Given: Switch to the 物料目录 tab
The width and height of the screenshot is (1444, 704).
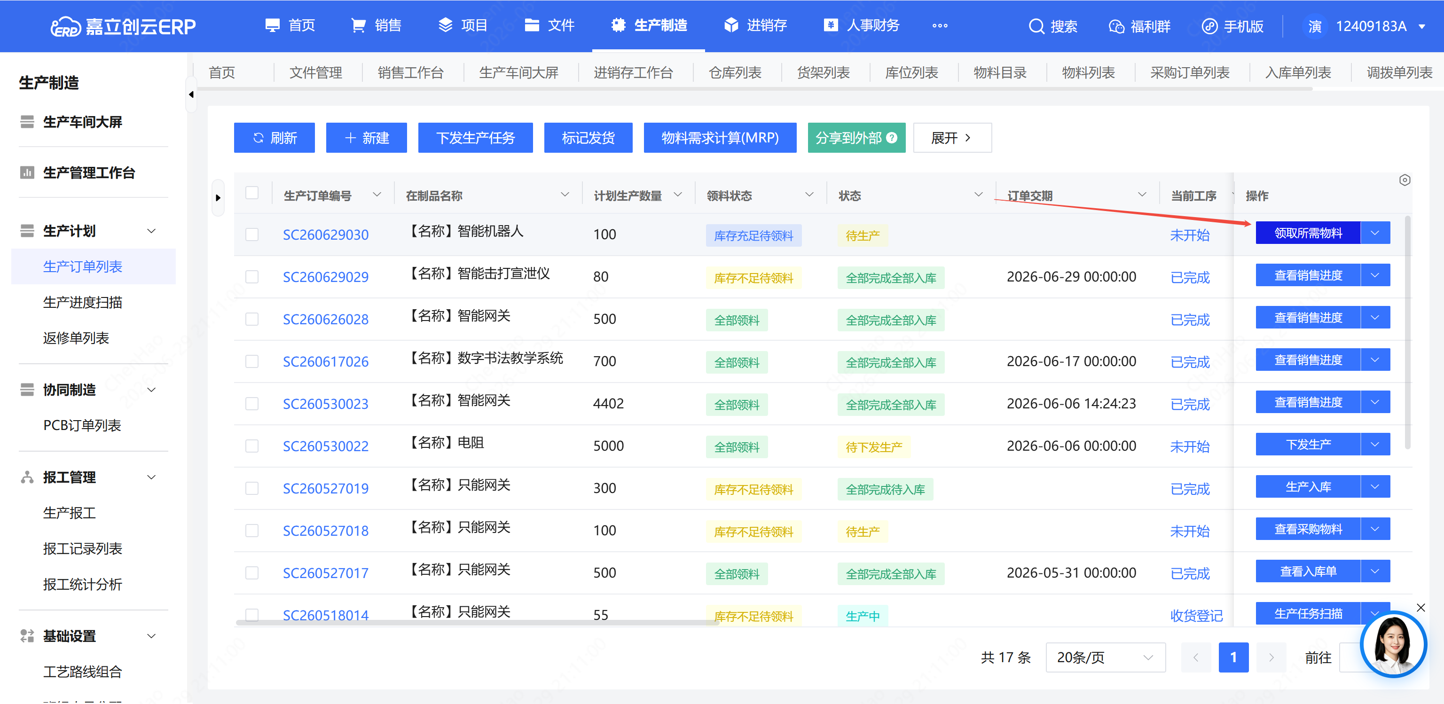Looking at the screenshot, I should [x=1000, y=73].
